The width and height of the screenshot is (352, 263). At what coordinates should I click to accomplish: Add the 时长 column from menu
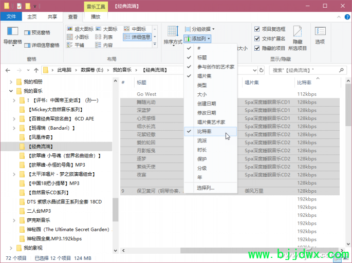coord(210,150)
